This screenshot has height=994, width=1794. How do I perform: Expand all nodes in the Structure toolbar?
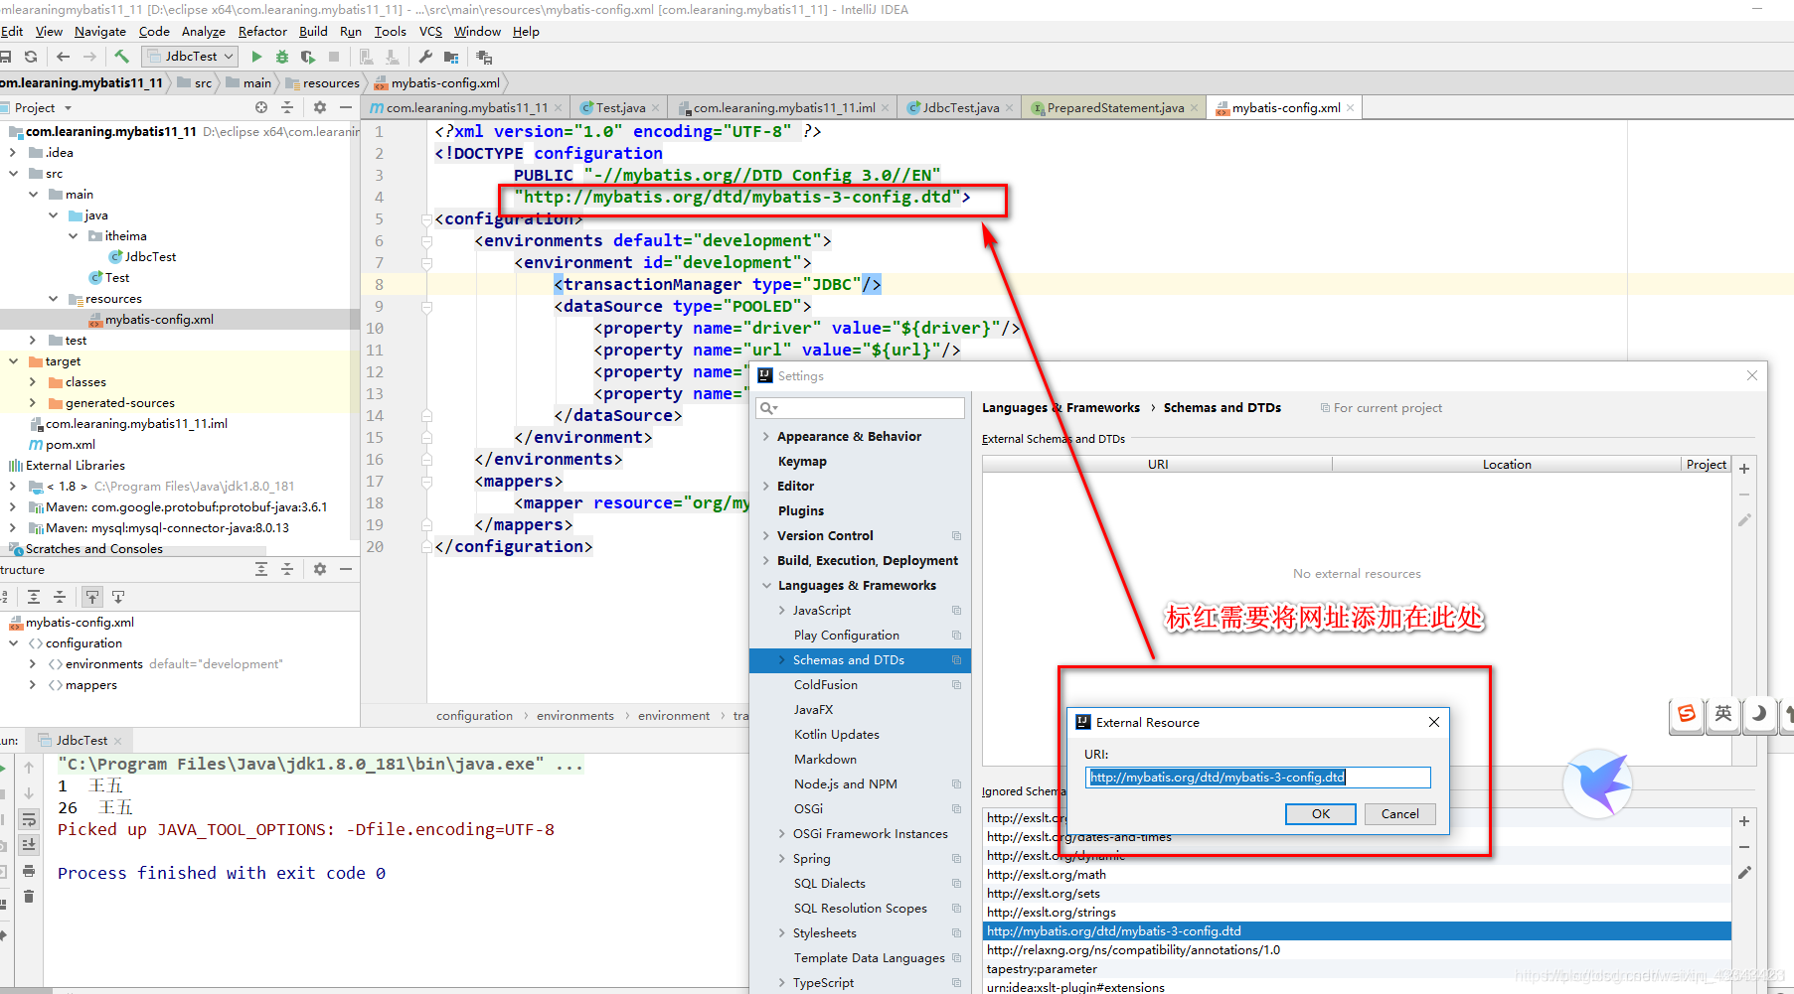[x=34, y=597]
